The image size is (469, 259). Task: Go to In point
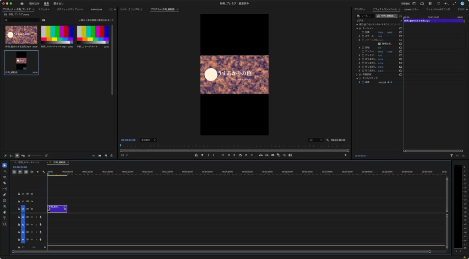point(223,155)
